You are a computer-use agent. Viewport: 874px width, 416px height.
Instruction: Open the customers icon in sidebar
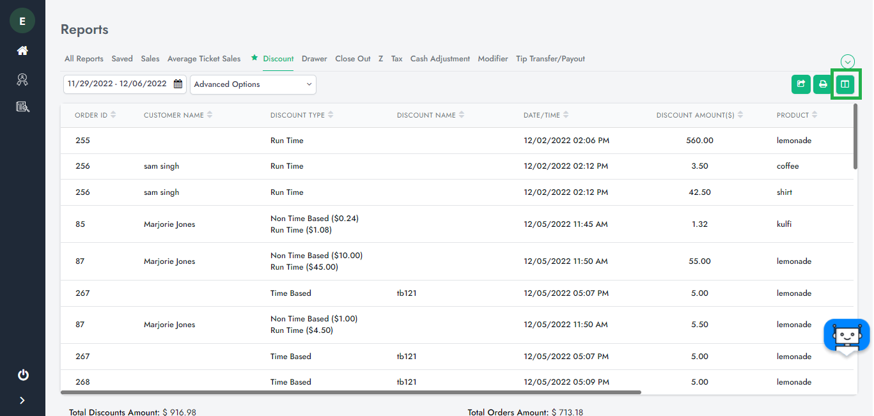click(22, 79)
